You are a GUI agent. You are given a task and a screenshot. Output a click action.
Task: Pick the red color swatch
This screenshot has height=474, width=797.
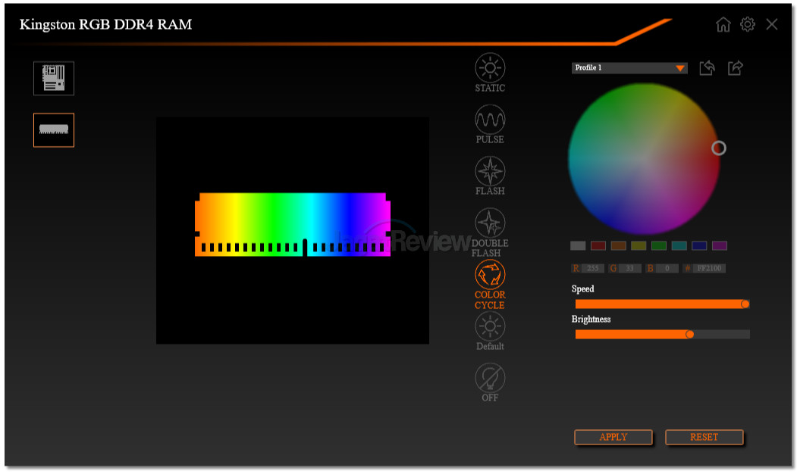(x=598, y=245)
